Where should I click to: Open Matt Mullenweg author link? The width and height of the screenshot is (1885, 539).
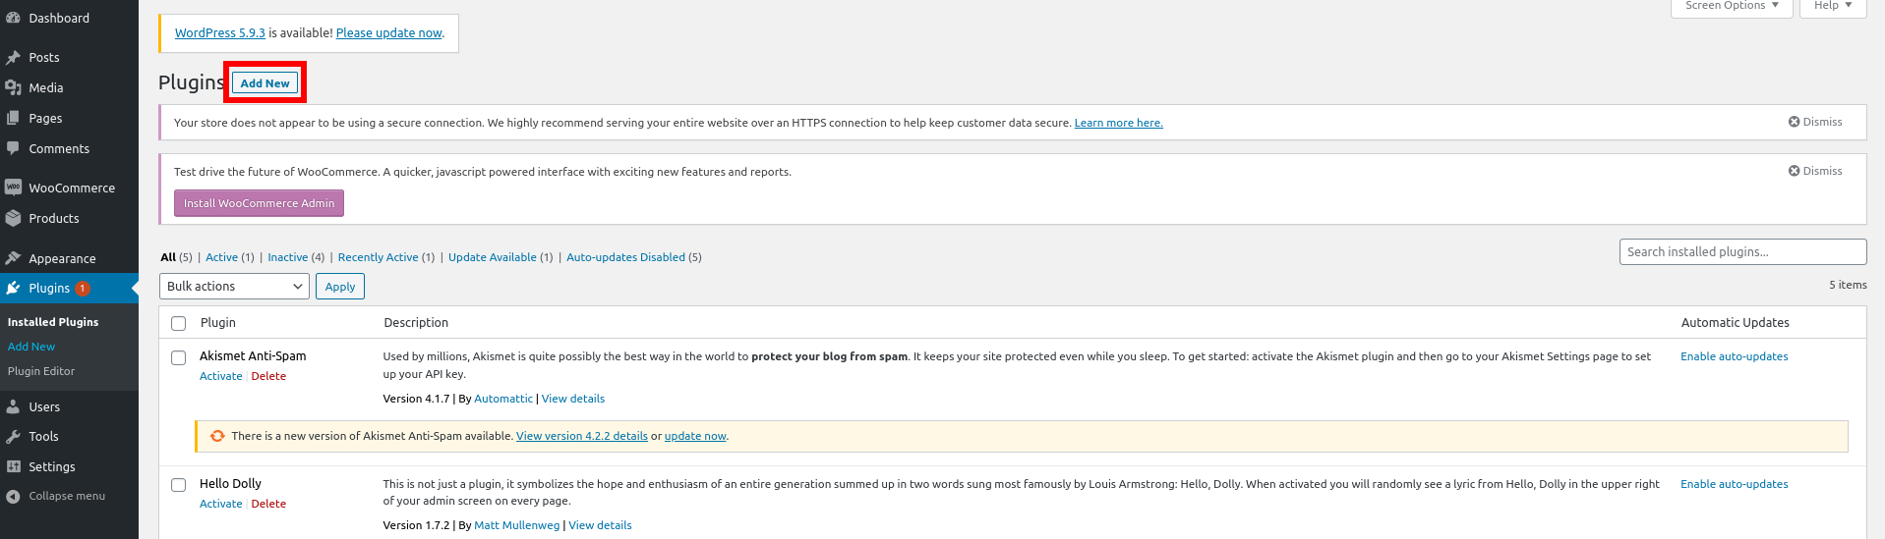point(516,525)
